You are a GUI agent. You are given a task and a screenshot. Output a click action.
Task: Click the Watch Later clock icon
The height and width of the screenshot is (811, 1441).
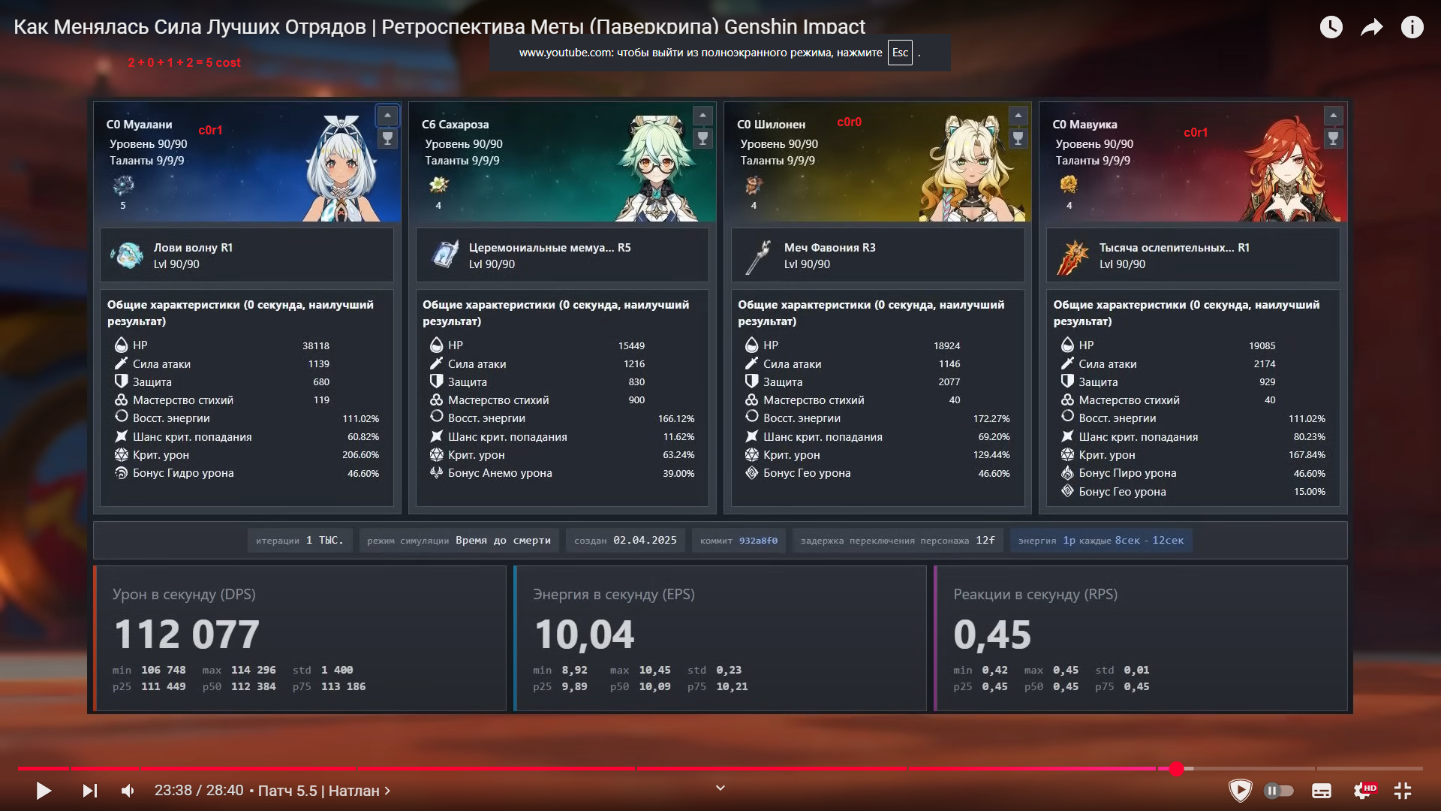[1331, 28]
